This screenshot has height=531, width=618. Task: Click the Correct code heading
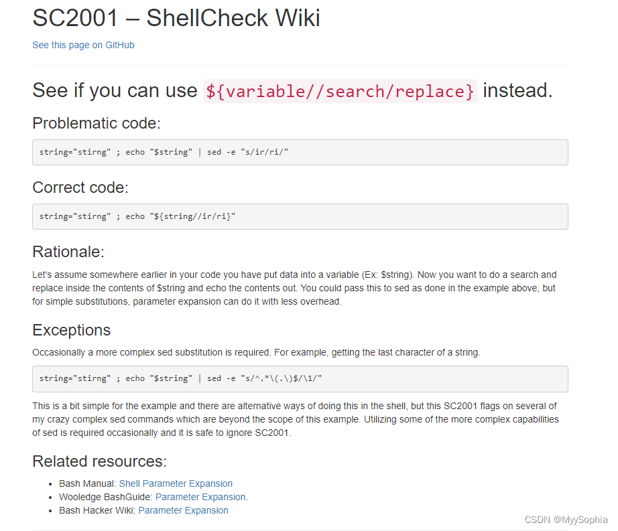(x=80, y=187)
